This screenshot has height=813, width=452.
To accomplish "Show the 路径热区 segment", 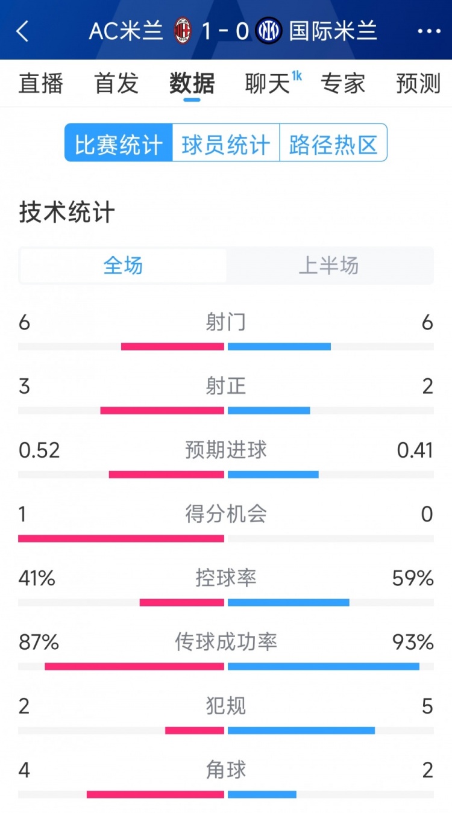I will click(333, 143).
